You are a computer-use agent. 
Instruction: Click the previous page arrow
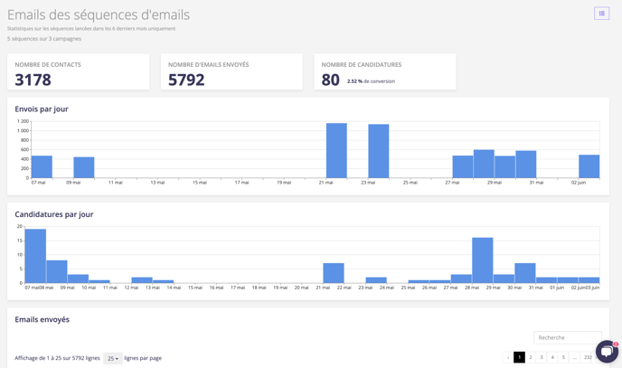(x=508, y=357)
